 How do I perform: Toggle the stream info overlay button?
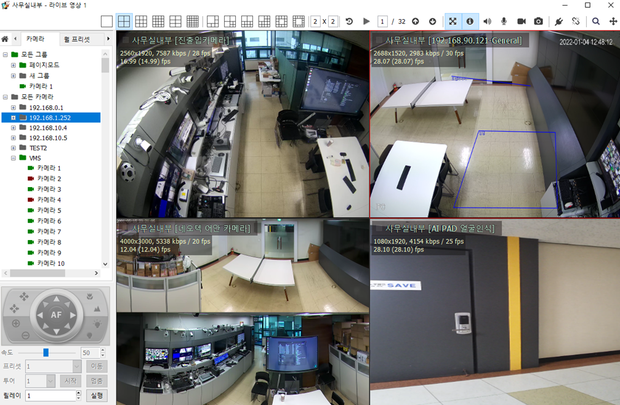(470, 22)
